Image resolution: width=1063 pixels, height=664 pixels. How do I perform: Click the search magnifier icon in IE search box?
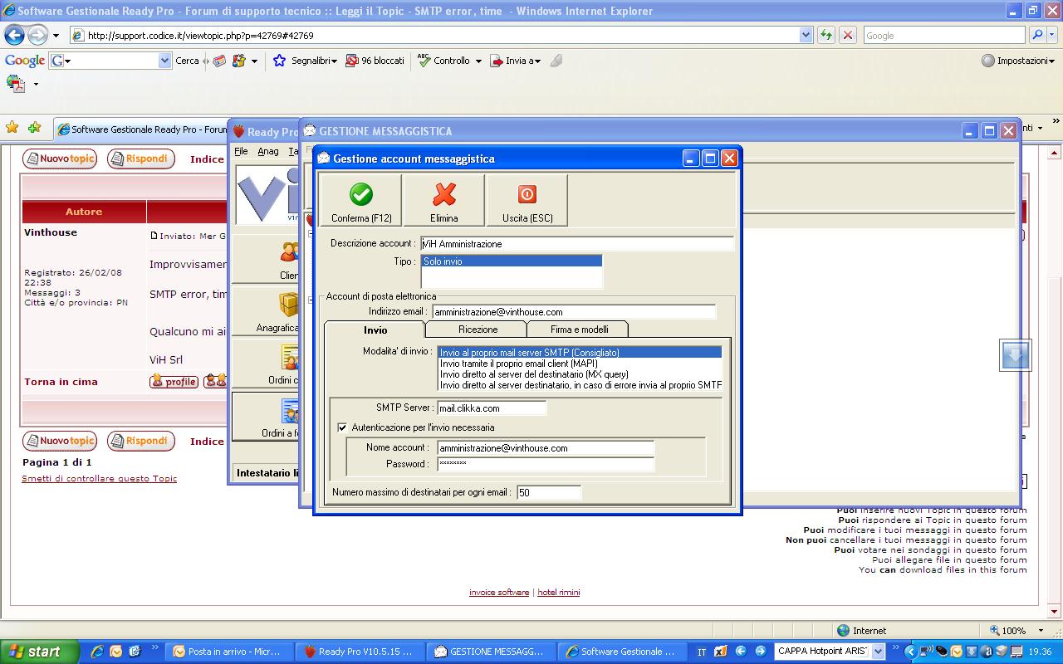(1037, 35)
